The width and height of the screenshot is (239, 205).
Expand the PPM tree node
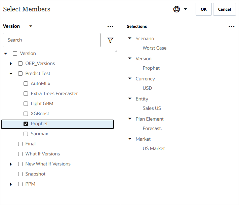point(11,184)
